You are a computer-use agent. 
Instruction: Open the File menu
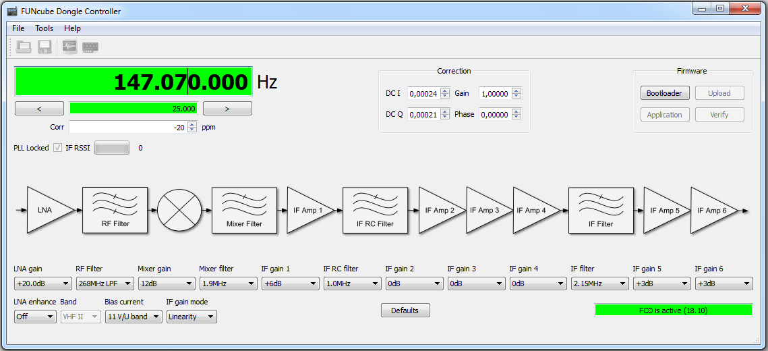[x=18, y=28]
